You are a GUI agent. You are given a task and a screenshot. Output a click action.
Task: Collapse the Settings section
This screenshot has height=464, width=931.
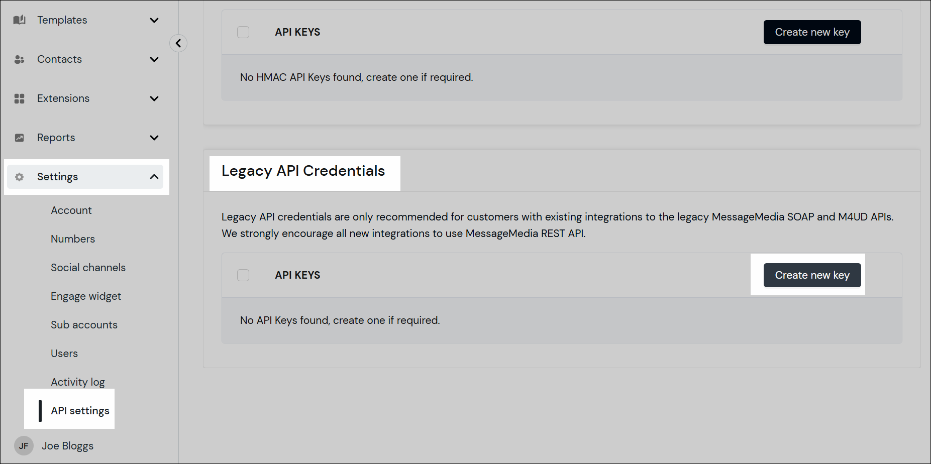[x=154, y=177]
